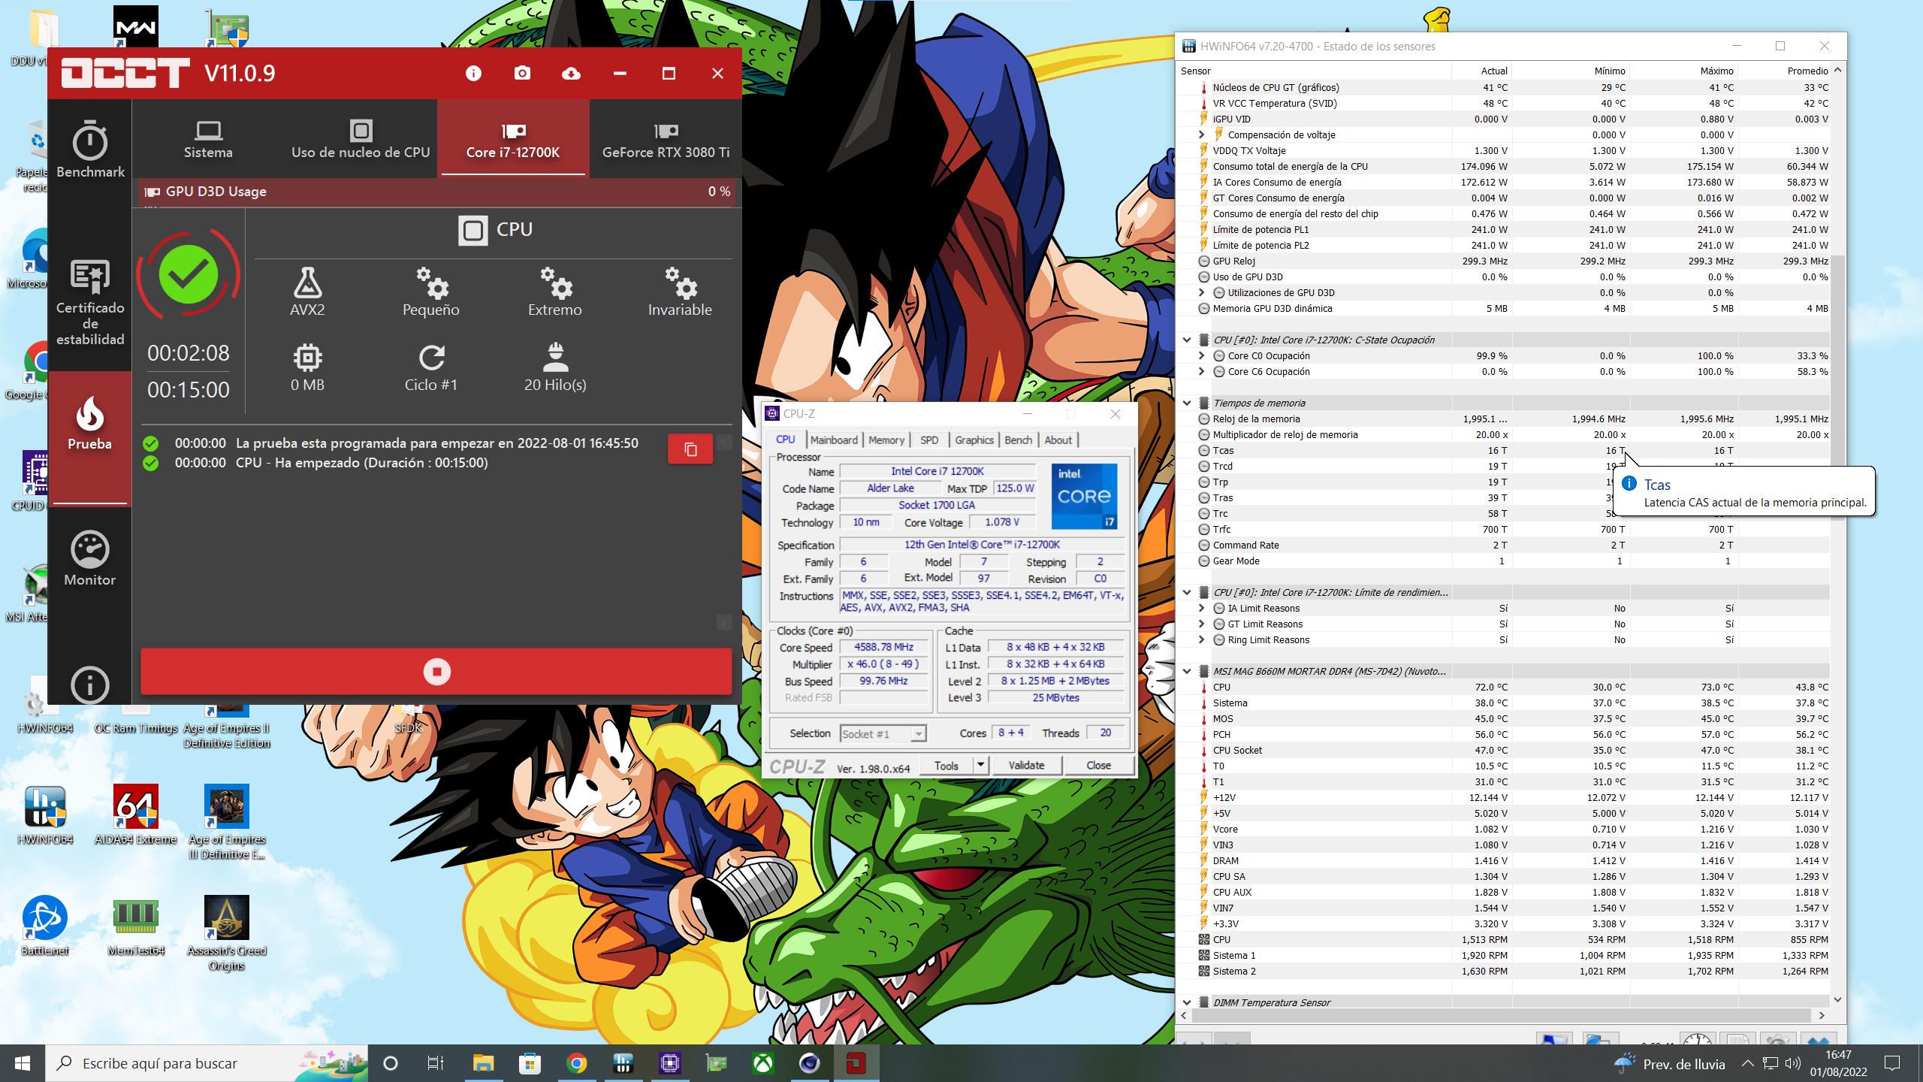Click the 0 MB memory setting

click(307, 367)
